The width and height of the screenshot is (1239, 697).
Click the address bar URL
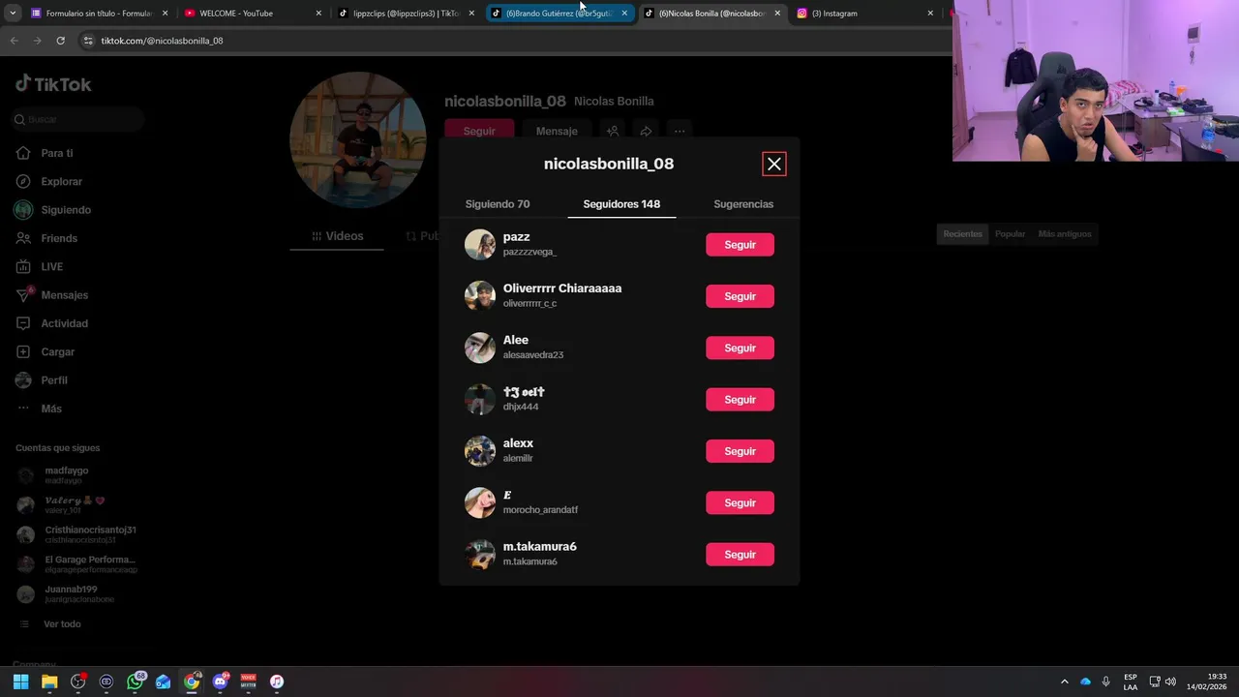[162, 41]
